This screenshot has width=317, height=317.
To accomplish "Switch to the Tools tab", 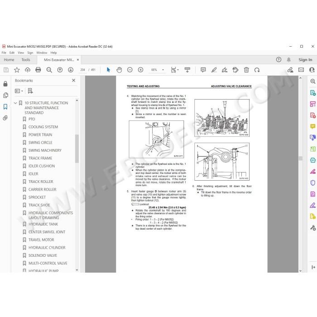I will [26, 60].
